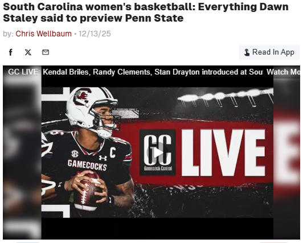This screenshot has width=303, height=243.
Task: Select Watch More above the video
Action: (x=283, y=72)
